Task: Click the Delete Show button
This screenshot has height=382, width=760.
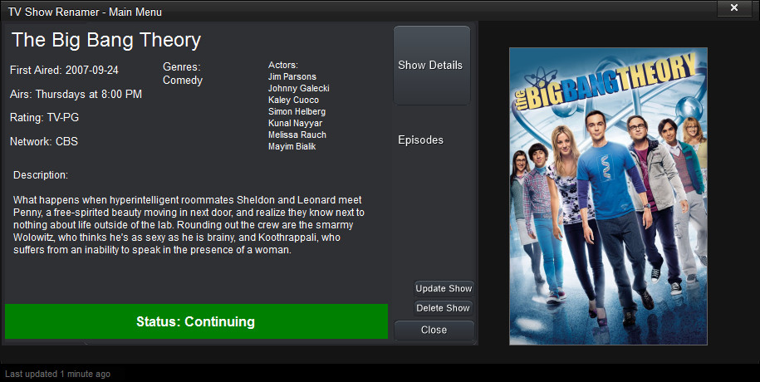Action: click(444, 308)
